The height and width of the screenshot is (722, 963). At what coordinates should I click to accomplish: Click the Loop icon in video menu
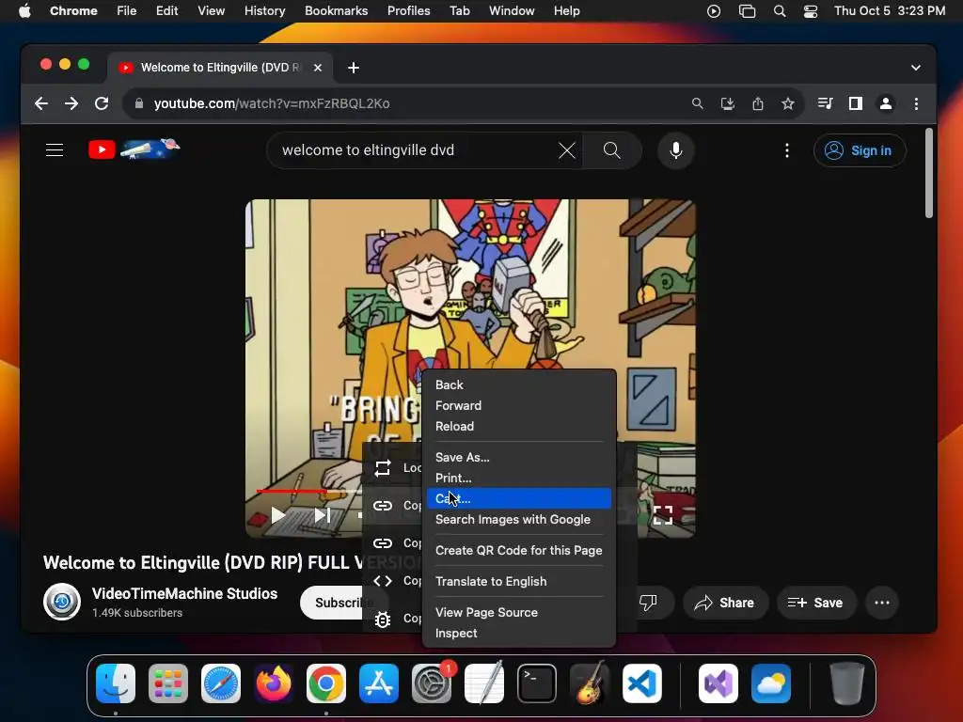point(383,468)
